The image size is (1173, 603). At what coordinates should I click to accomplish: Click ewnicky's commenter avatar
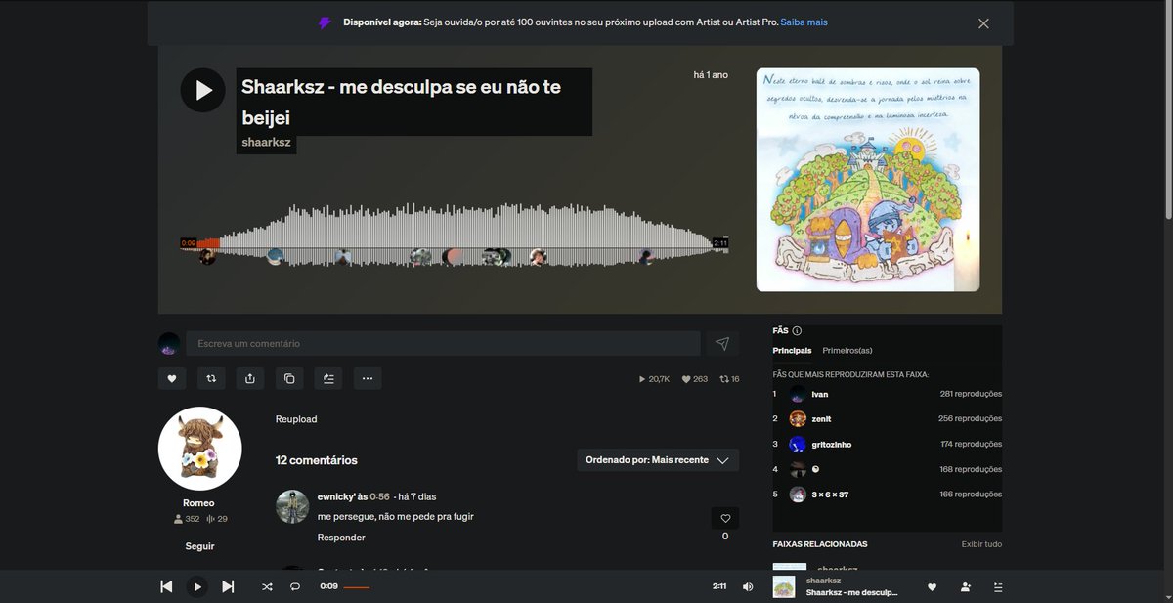pos(292,506)
